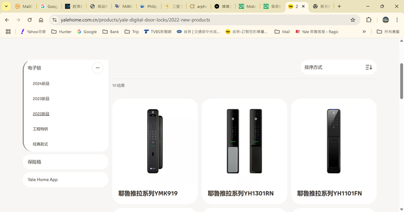Switch to the FA90 browser tab
The image size is (404, 212).
point(124,6)
